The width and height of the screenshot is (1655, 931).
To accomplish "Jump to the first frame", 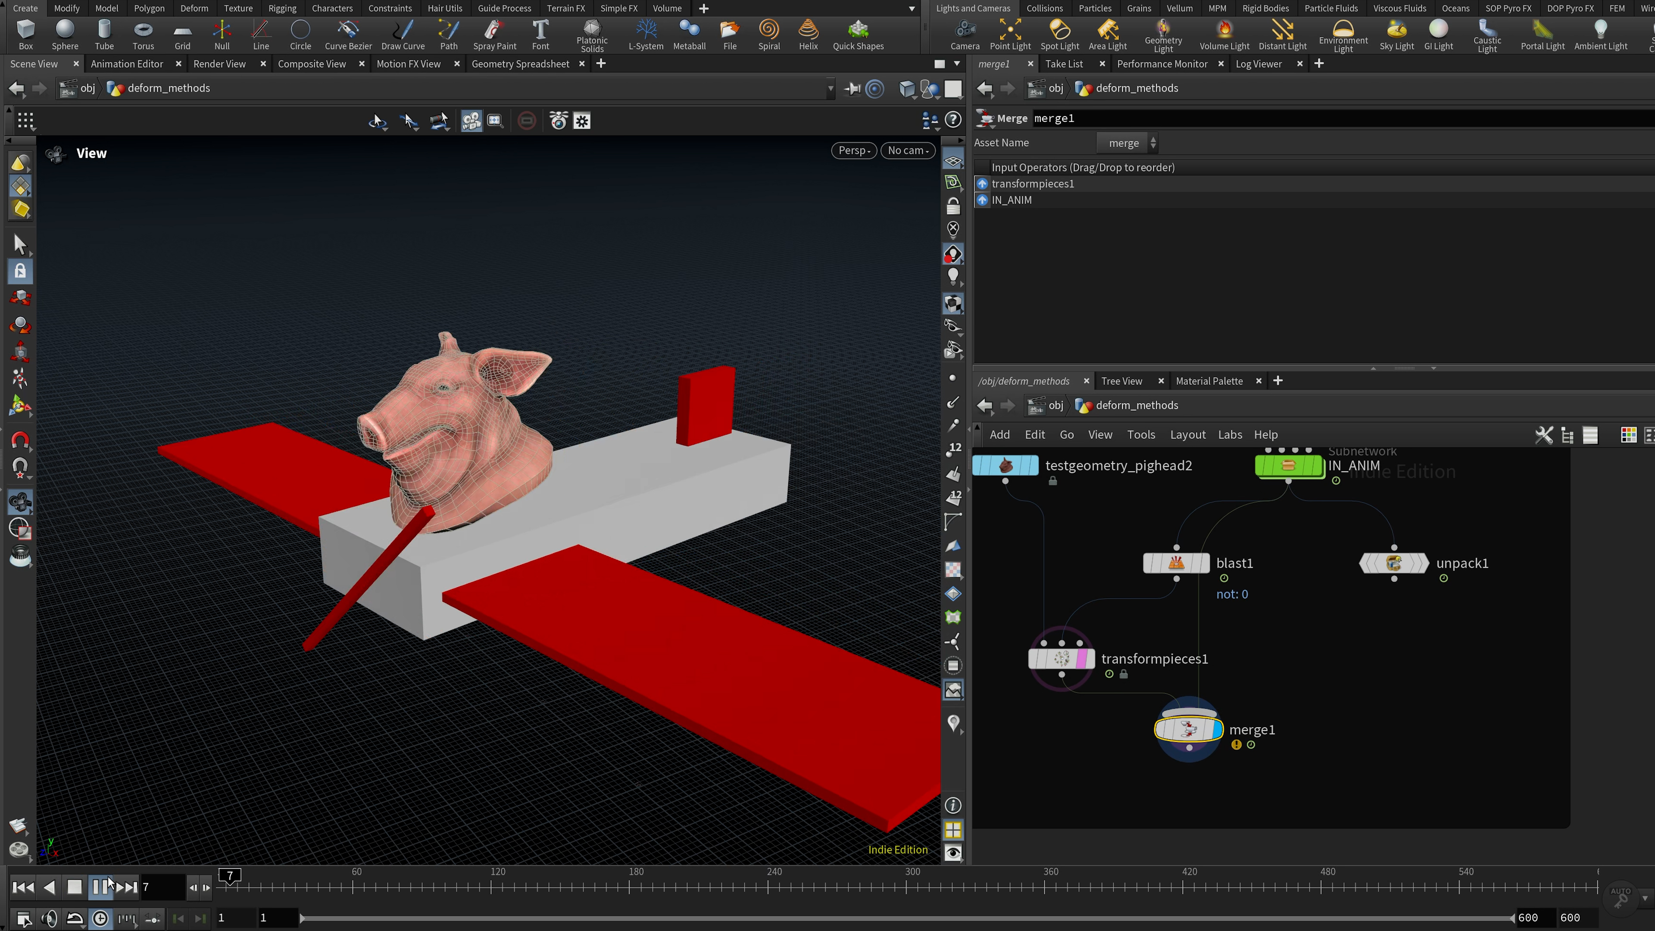I will click(x=22, y=887).
